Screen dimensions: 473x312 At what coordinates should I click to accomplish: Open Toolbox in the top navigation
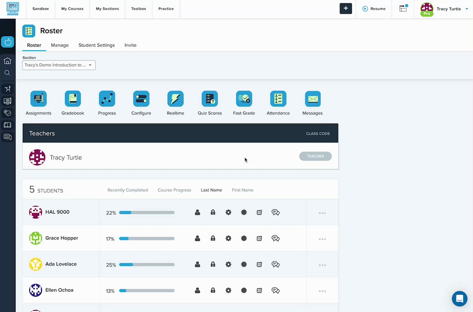(x=139, y=9)
